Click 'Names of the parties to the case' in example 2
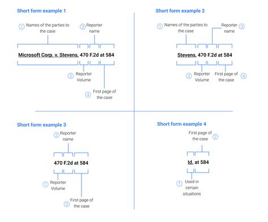 tap(186, 28)
